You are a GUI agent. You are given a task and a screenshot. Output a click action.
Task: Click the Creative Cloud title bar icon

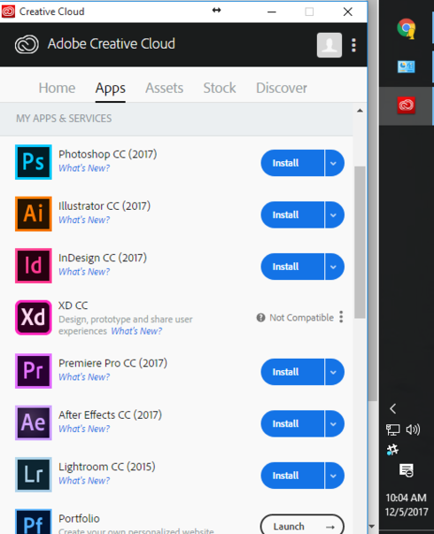click(x=8, y=12)
